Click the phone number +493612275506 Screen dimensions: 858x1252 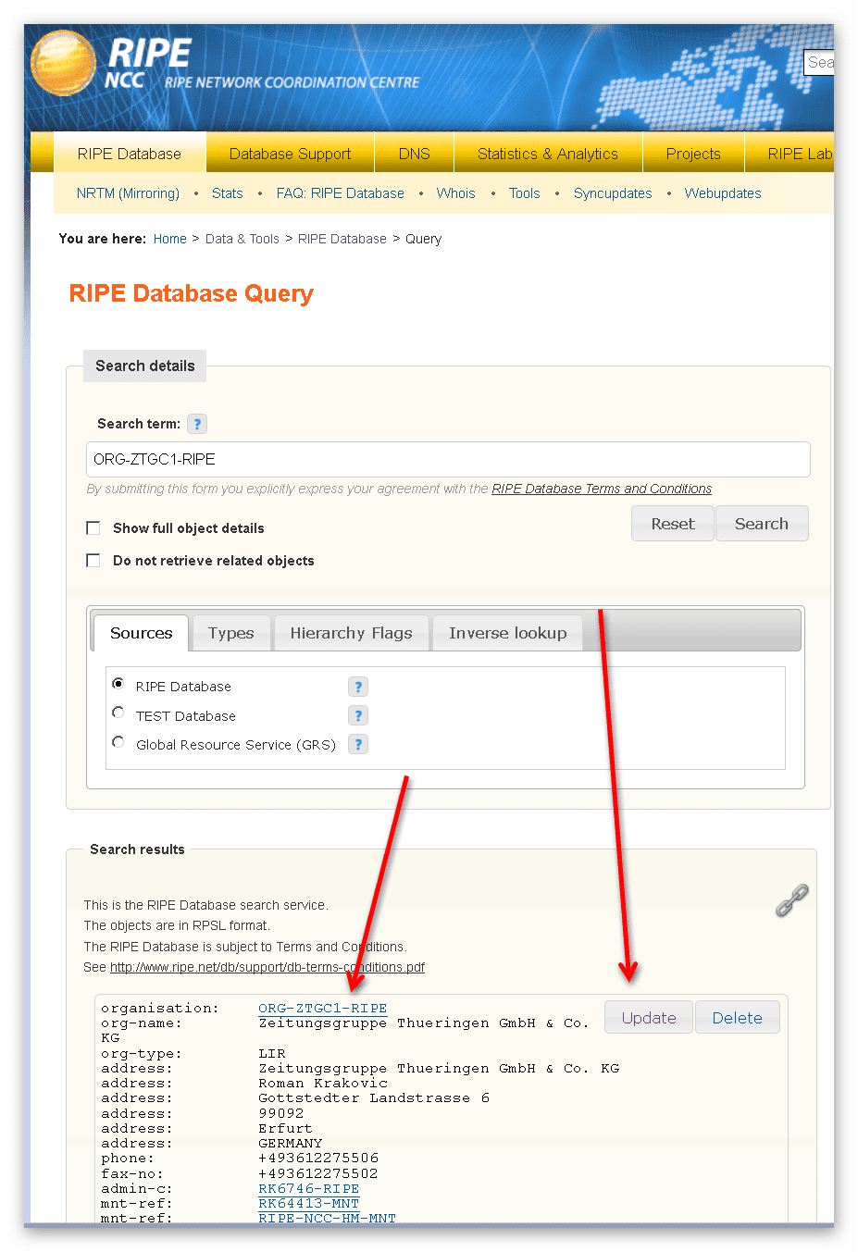pyautogui.click(x=318, y=1159)
